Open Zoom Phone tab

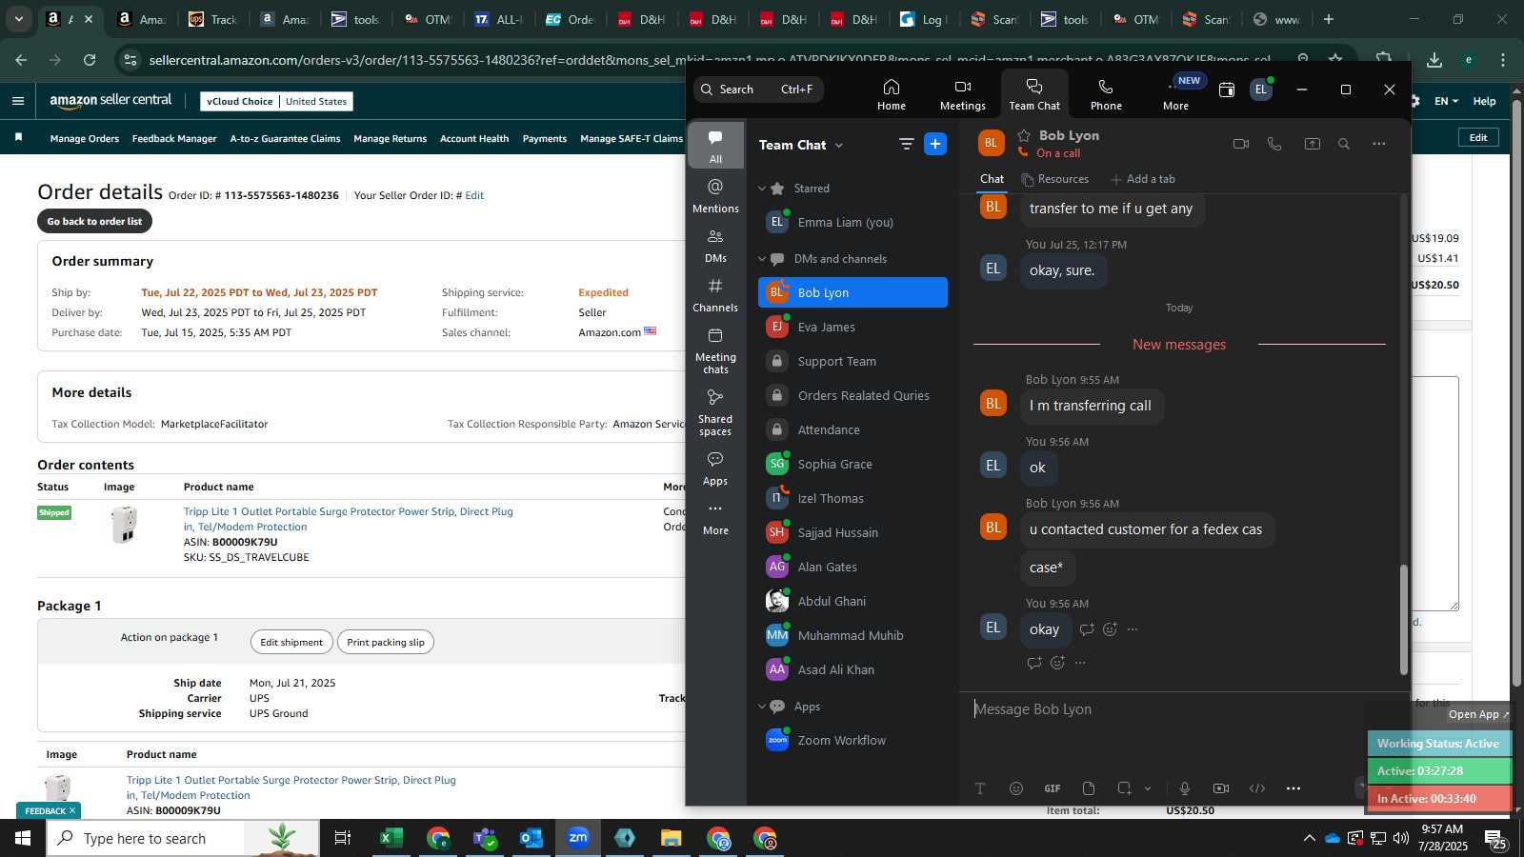point(1105,94)
